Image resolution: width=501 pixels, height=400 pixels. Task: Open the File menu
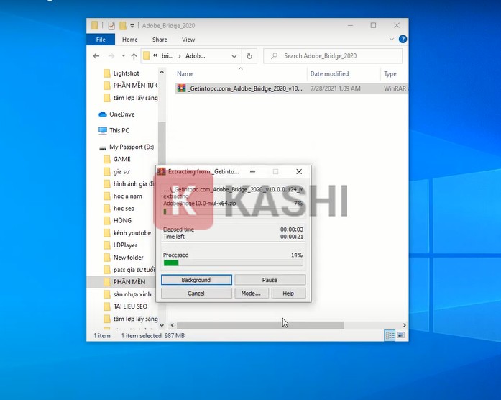[x=101, y=40]
